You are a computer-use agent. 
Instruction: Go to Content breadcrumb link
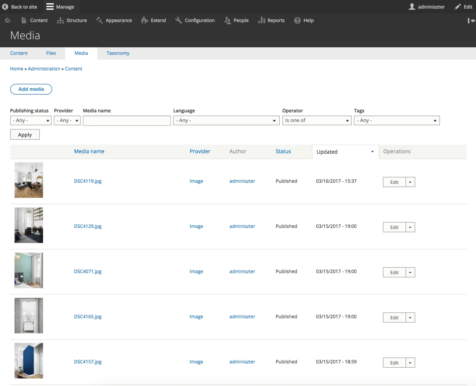74,69
